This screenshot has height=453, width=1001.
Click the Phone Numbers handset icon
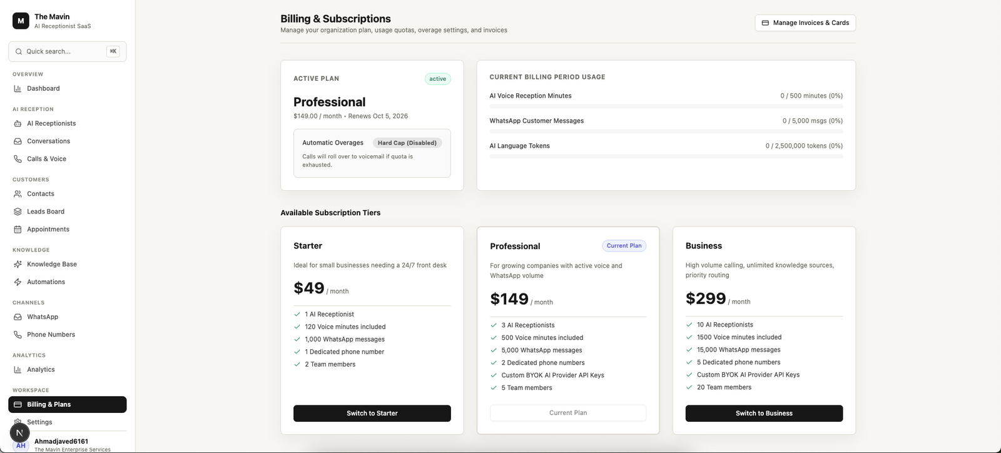pos(18,334)
